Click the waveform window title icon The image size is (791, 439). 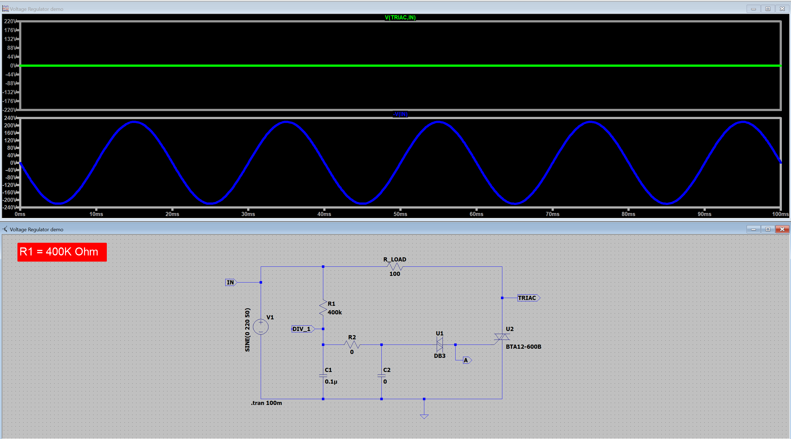pyautogui.click(x=6, y=9)
